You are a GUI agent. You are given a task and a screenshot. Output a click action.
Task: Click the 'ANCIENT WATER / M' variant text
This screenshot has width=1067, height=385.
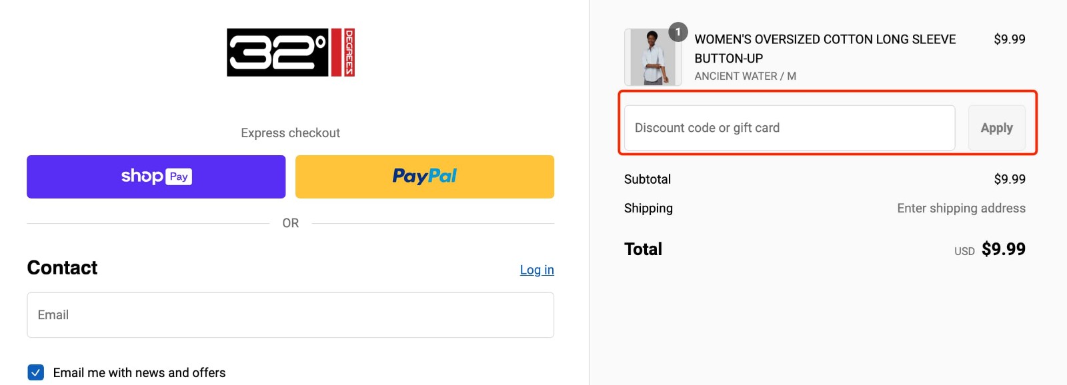tap(745, 76)
